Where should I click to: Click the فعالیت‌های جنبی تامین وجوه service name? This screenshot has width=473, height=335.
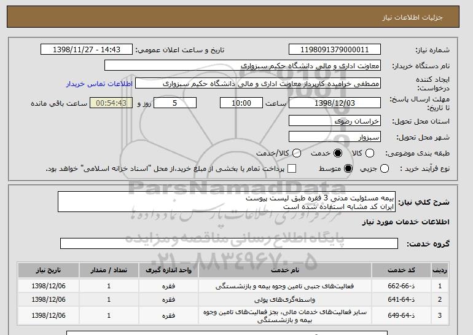pyautogui.click(x=285, y=286)
